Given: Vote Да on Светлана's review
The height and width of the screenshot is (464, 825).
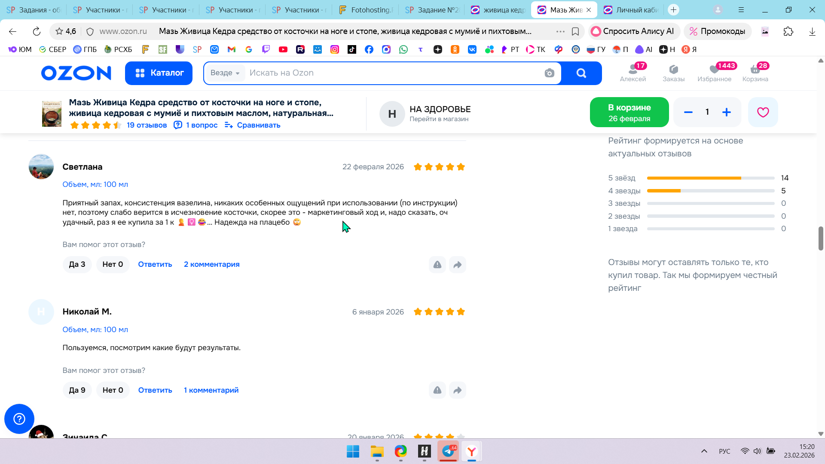Looking at the screenshot, I should click(77, 264).
